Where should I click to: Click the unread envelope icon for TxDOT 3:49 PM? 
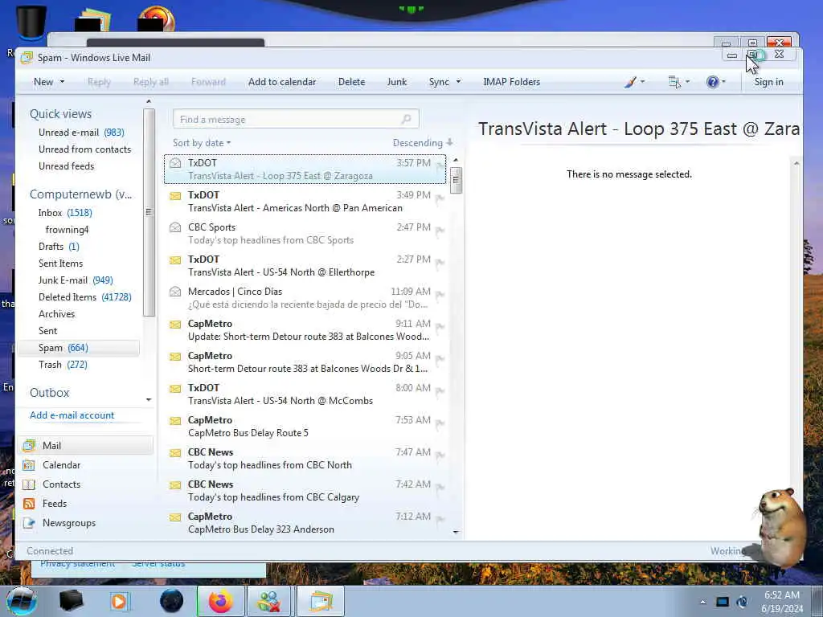[175, 196]
